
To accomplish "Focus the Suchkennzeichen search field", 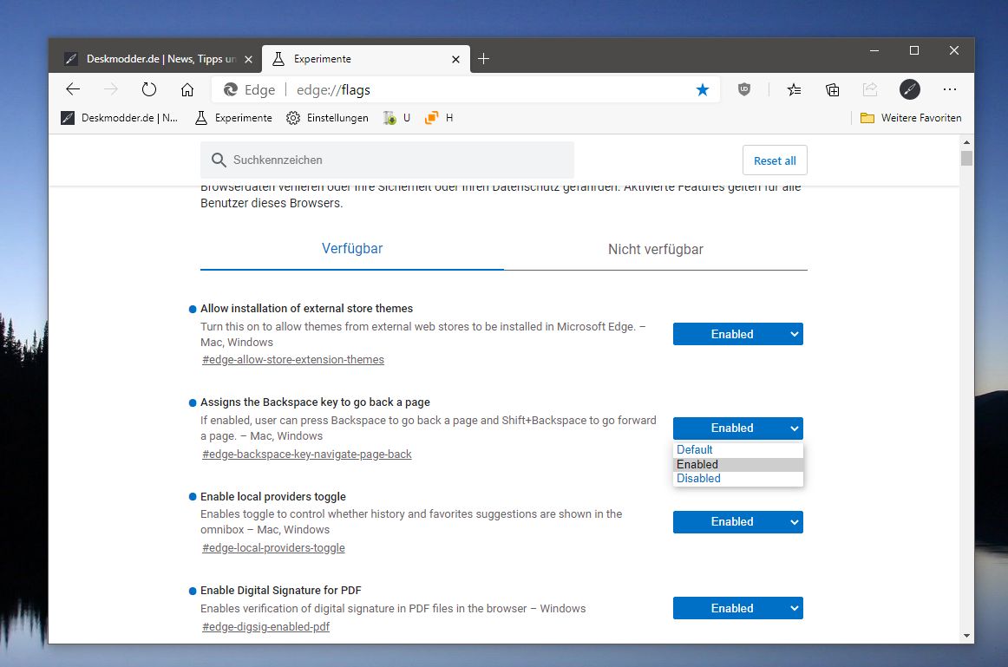I will pyautogui.click(x=387, y=160).
